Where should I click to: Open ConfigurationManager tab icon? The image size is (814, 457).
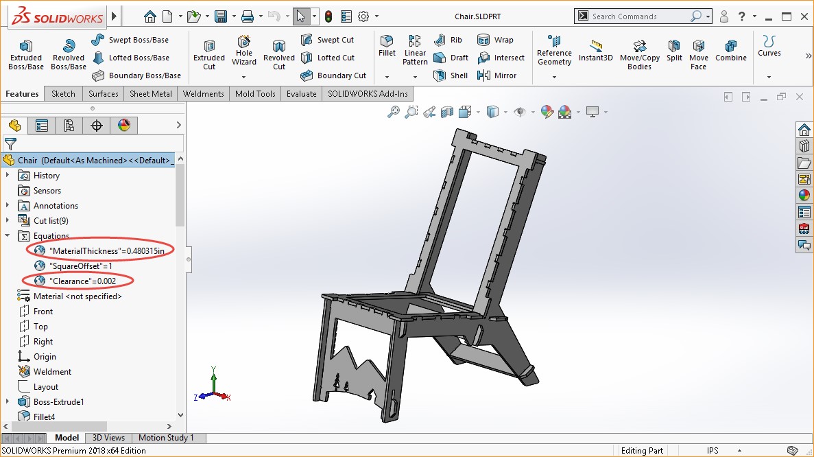[69, 125]
